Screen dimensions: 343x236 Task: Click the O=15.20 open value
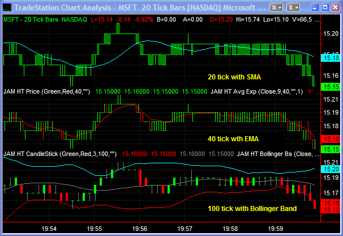point(221,19)
